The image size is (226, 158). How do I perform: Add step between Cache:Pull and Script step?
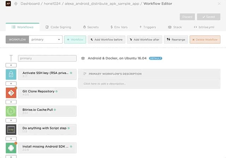(x=11, y=120)
